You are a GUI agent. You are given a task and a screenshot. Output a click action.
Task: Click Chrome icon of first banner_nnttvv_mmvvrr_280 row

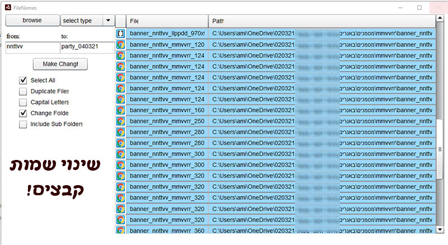[120, 132]
